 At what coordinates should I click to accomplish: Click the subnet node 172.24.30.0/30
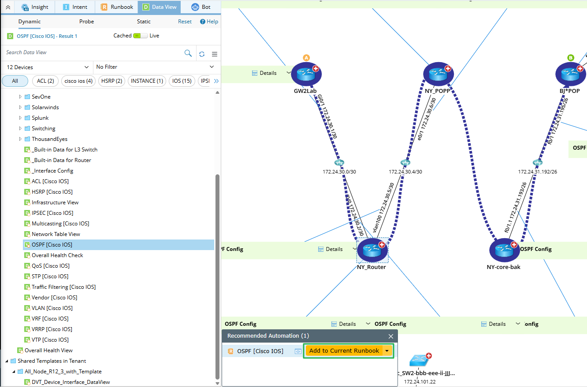[x=339, y=162]
